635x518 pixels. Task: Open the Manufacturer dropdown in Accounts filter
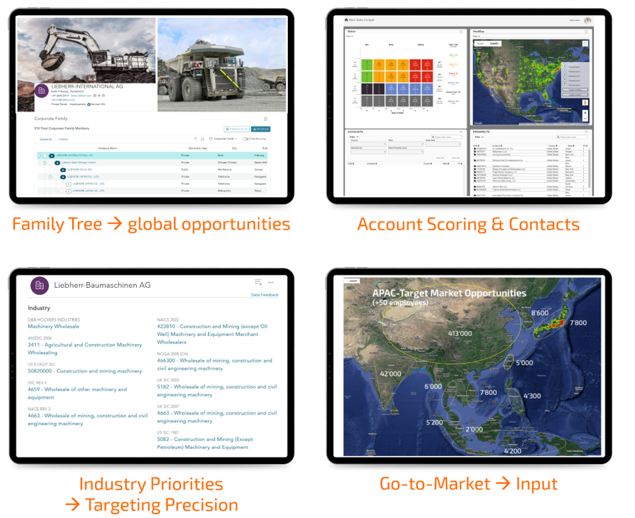[368, 152]
